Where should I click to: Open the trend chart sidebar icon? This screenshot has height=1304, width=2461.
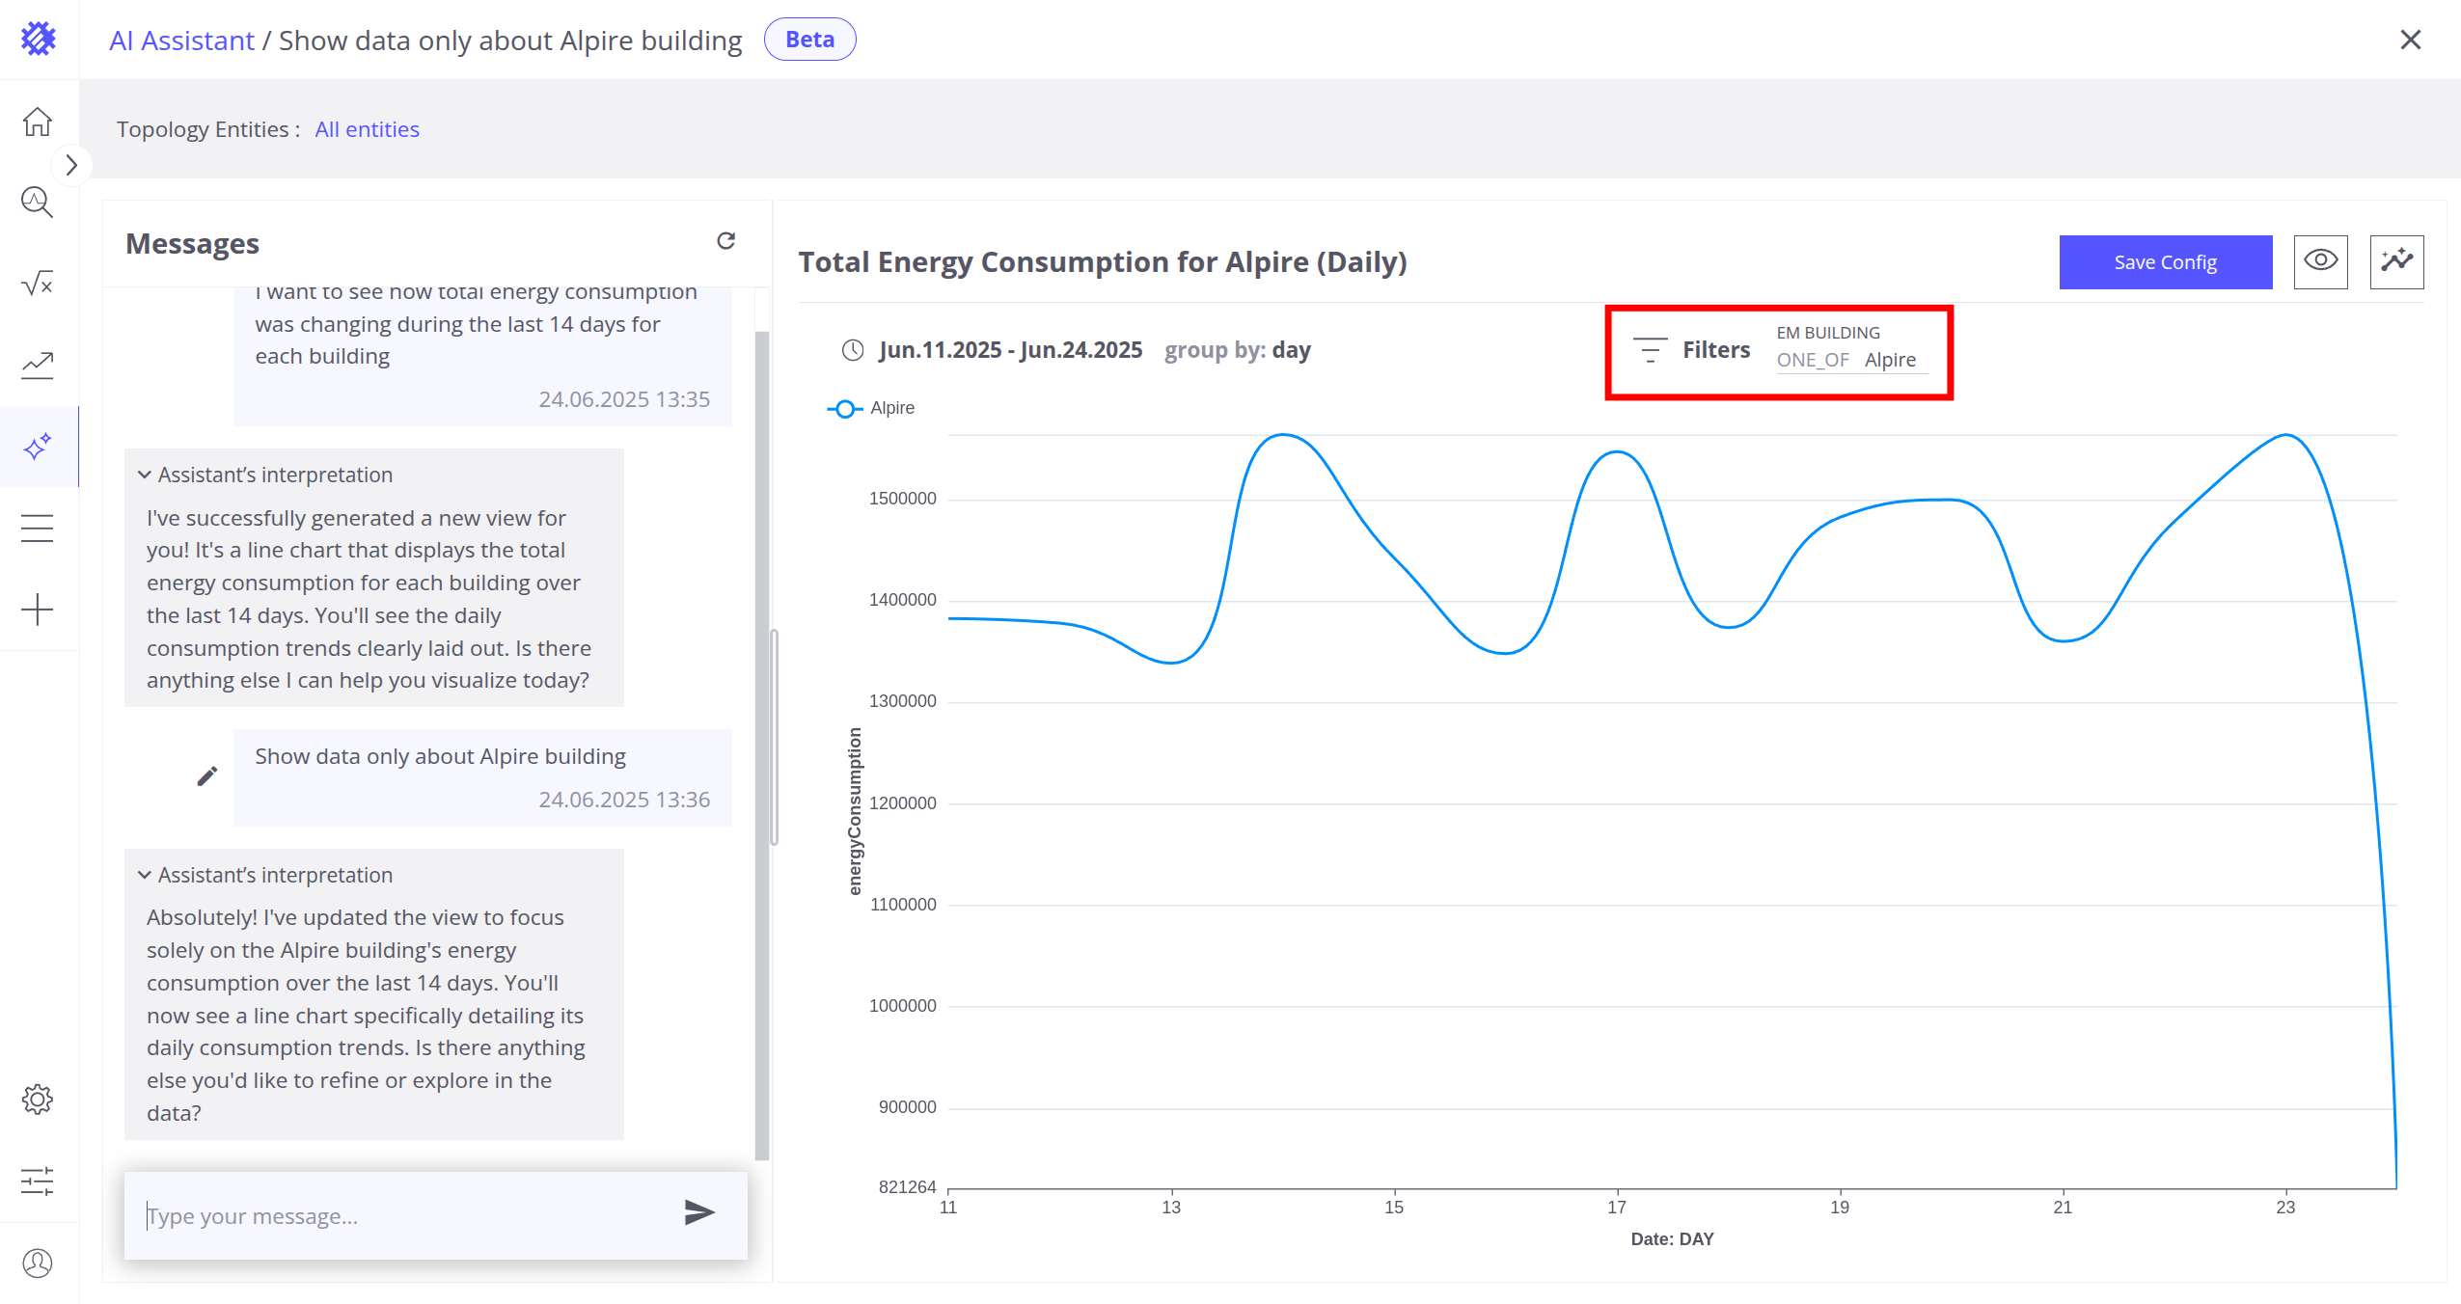coord(38,365)
